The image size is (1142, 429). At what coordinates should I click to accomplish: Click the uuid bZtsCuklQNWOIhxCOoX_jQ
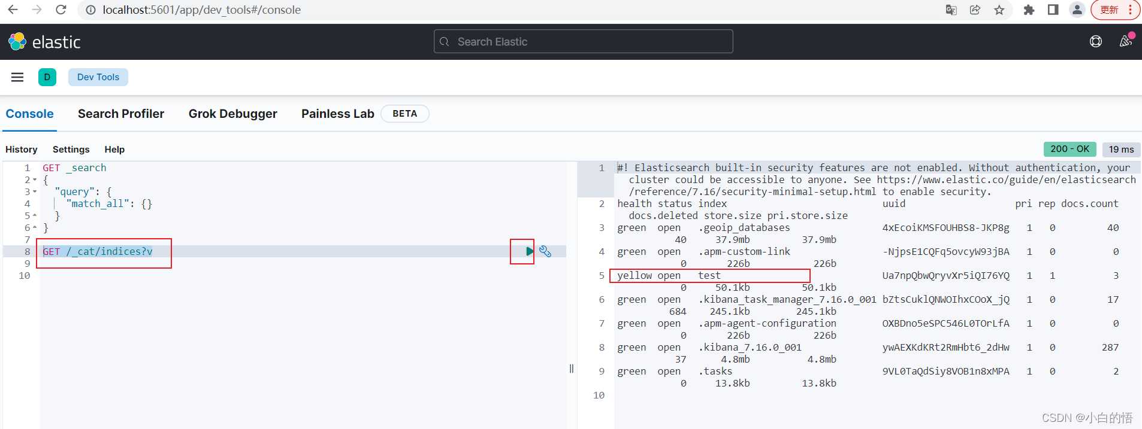tap(945, 299)
